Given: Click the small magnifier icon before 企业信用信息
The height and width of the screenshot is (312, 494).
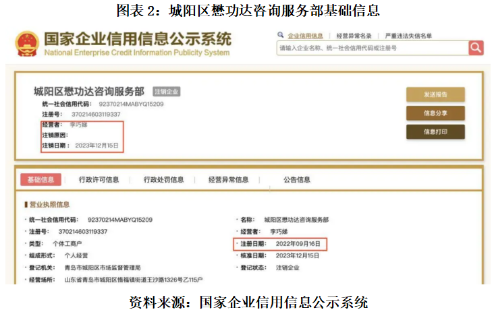Looking at the screenshot, I should [280, 35].
